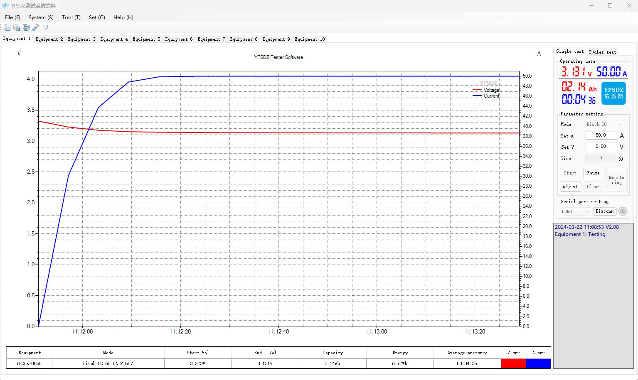Viewport: 638px width, 380px height.
Task: Click the stacked images toolbar icon
Action: point(26,27)
